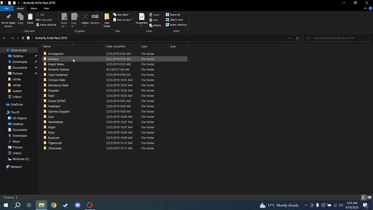Open the Move to dropdown
The image size is (373, 210).
64,20
